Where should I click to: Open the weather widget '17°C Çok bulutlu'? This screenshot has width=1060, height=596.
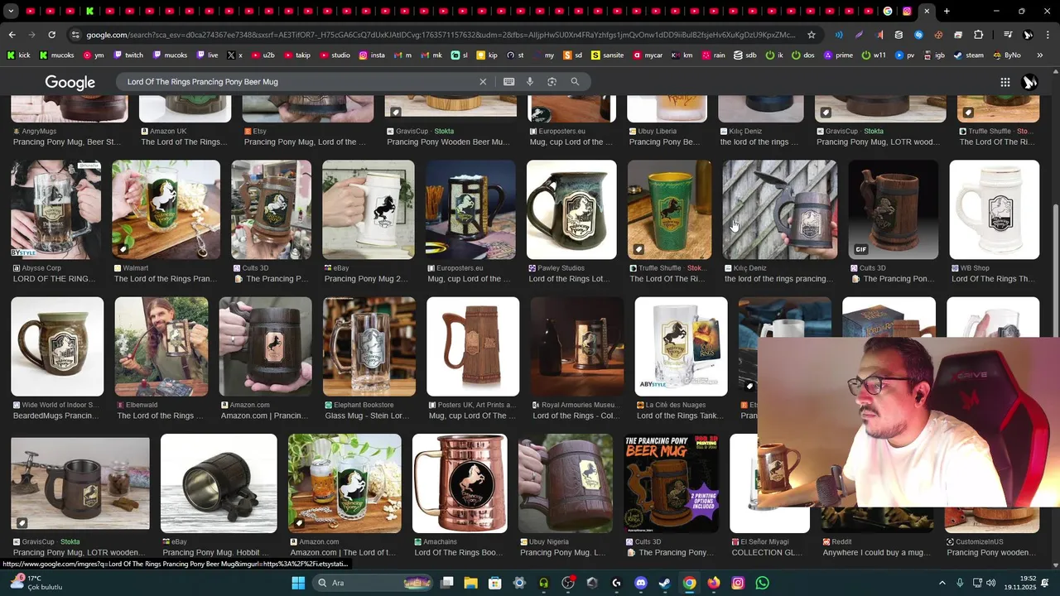point(35,583)
